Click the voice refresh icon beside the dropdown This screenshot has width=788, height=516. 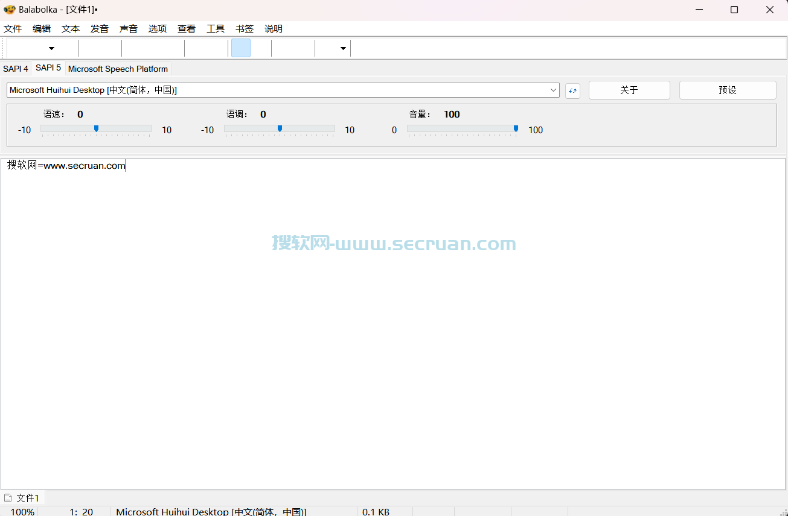pyautogui.click(x=572, y=90)
